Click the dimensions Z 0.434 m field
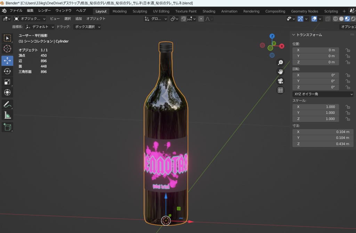Viewport: 356px width, 233px height. pos(323,144)
